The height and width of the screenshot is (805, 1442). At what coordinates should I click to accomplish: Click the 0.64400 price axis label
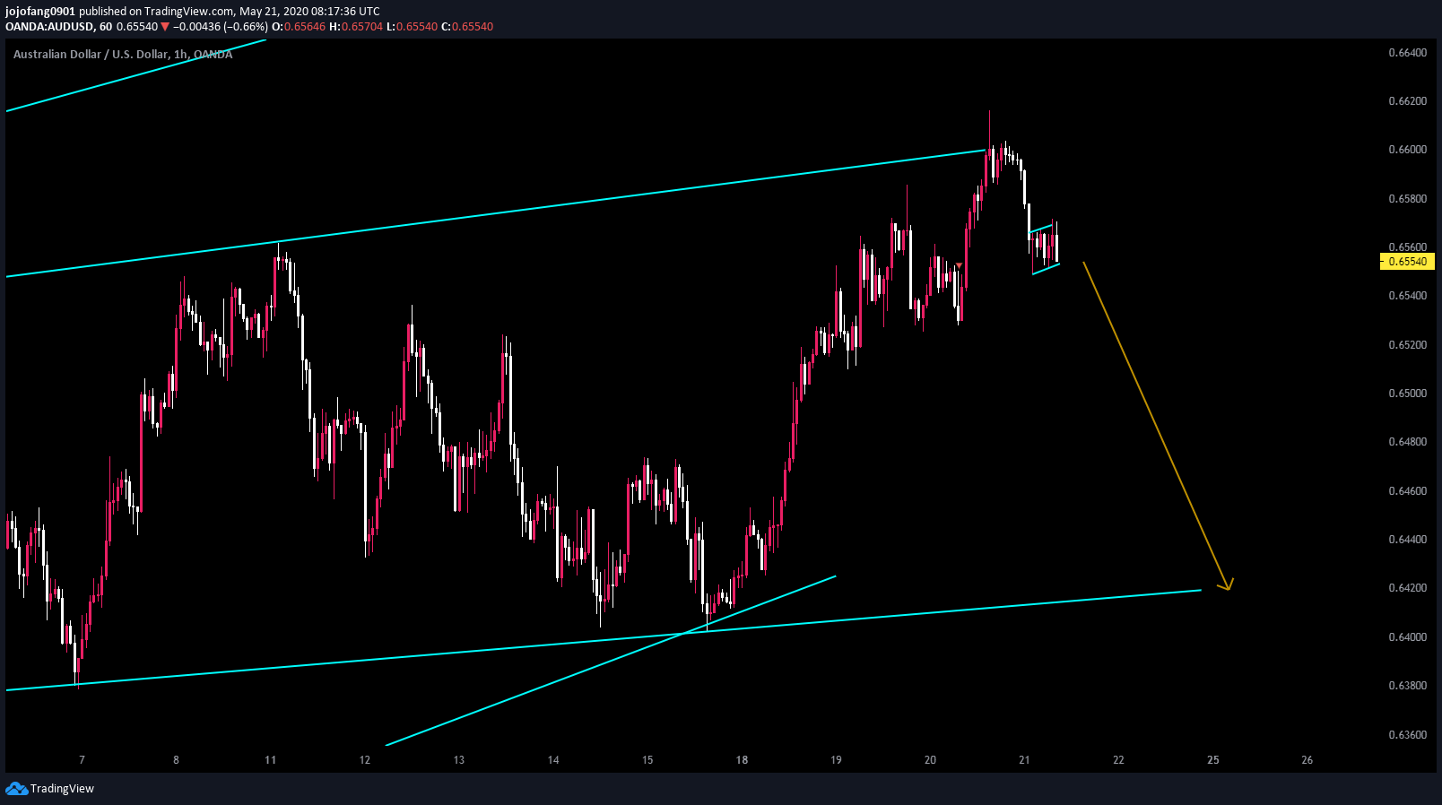[1407, 540]
